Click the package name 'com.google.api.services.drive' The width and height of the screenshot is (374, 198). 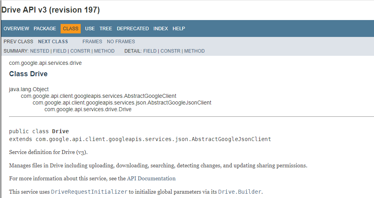tap(45, 63)
